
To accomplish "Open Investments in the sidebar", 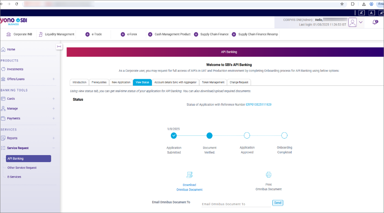I will pos(12,69).
